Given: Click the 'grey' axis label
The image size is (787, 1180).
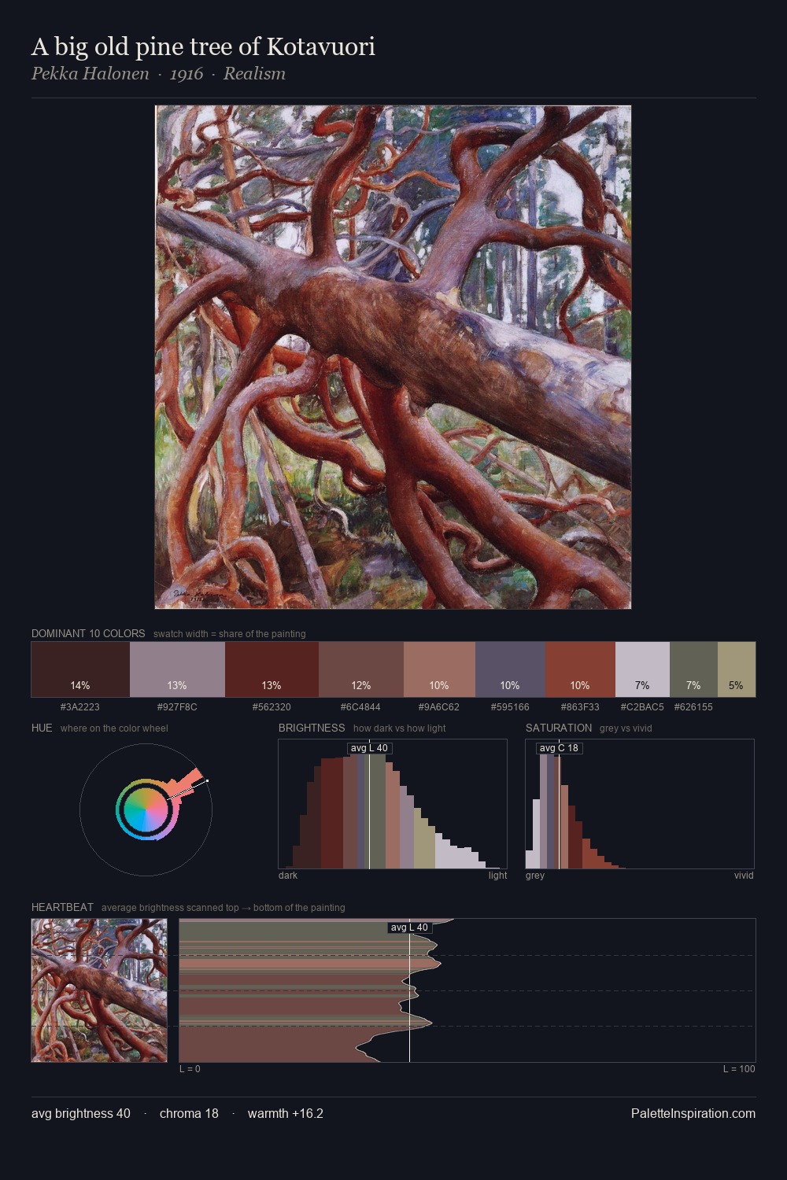Looking at the screenshot, I should (x=535, y=876).
